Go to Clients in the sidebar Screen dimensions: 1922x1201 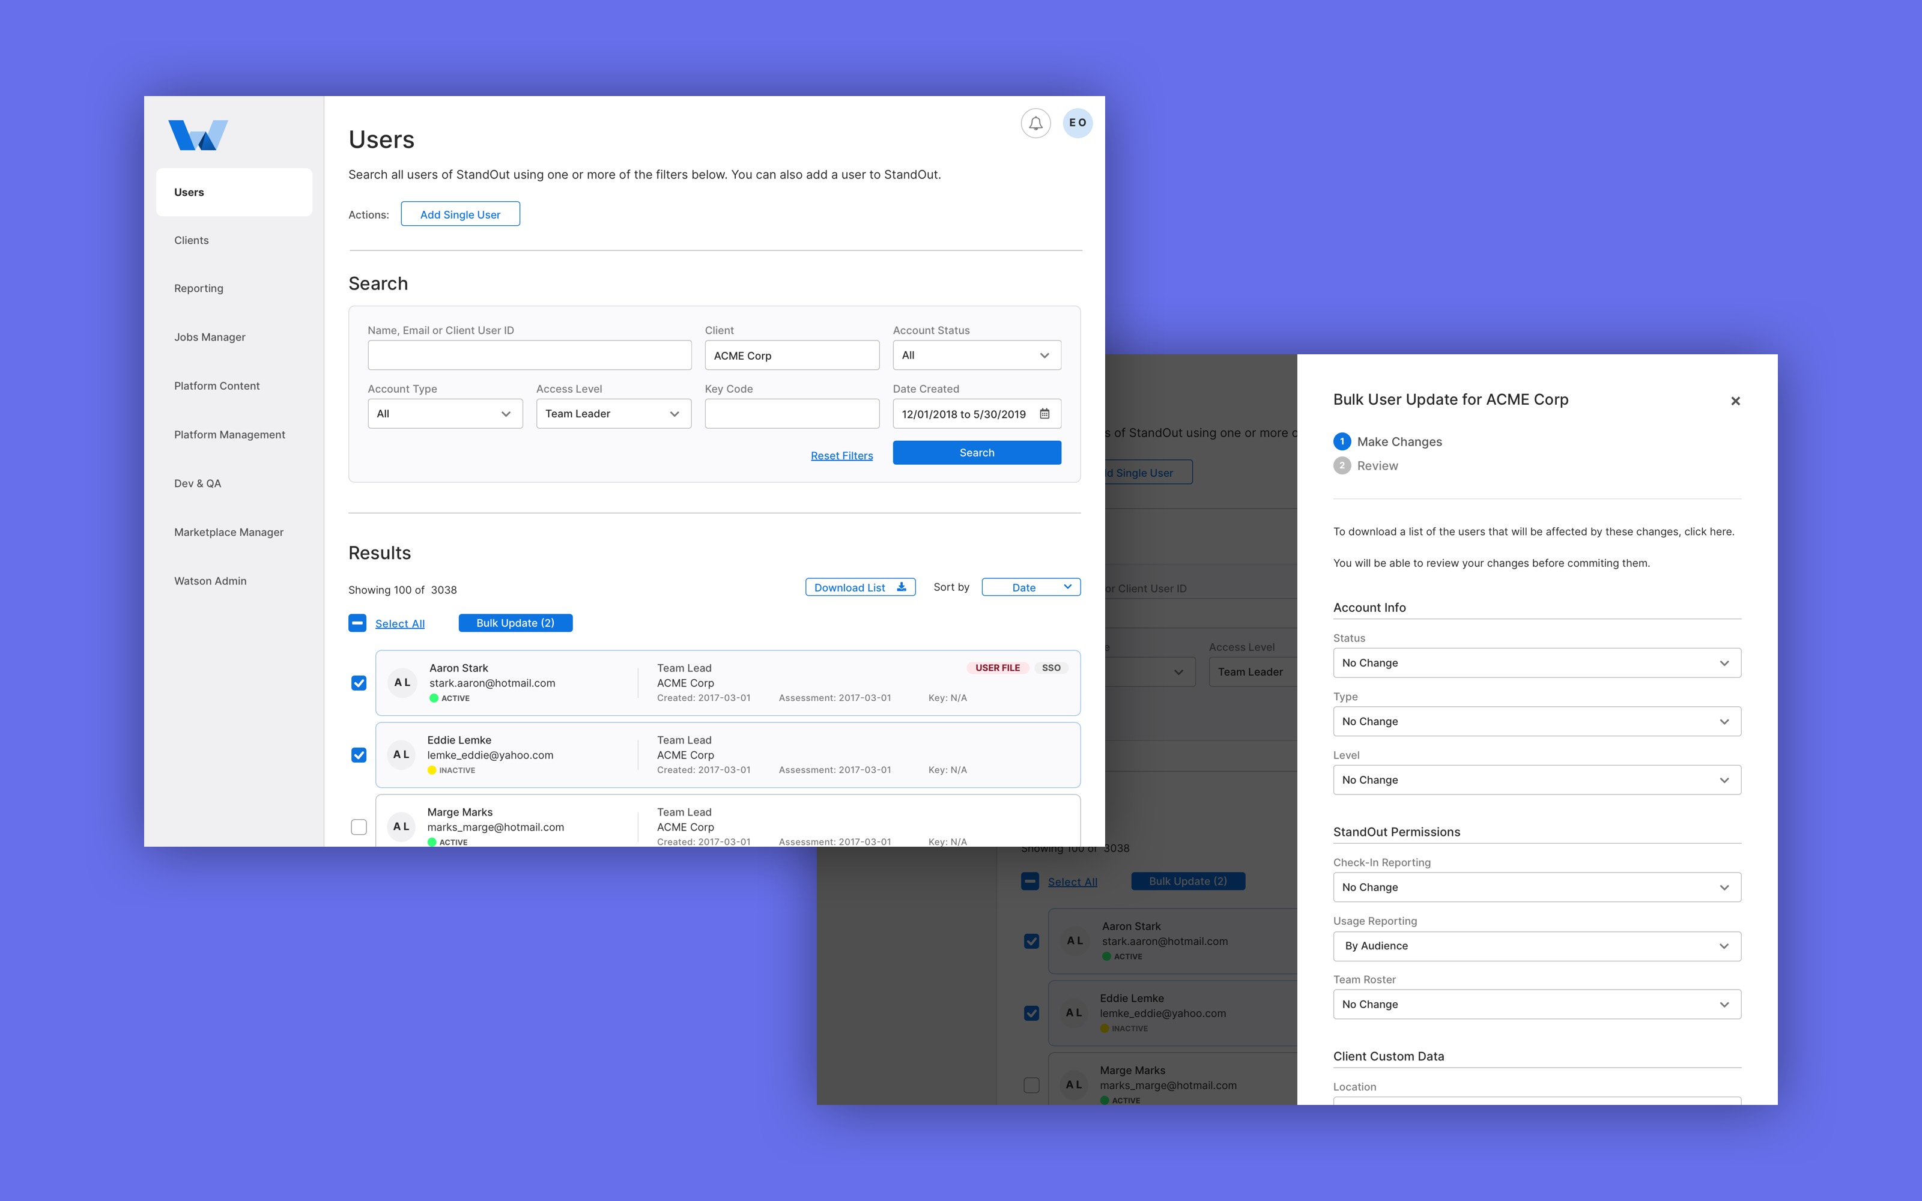click(192, 241)
